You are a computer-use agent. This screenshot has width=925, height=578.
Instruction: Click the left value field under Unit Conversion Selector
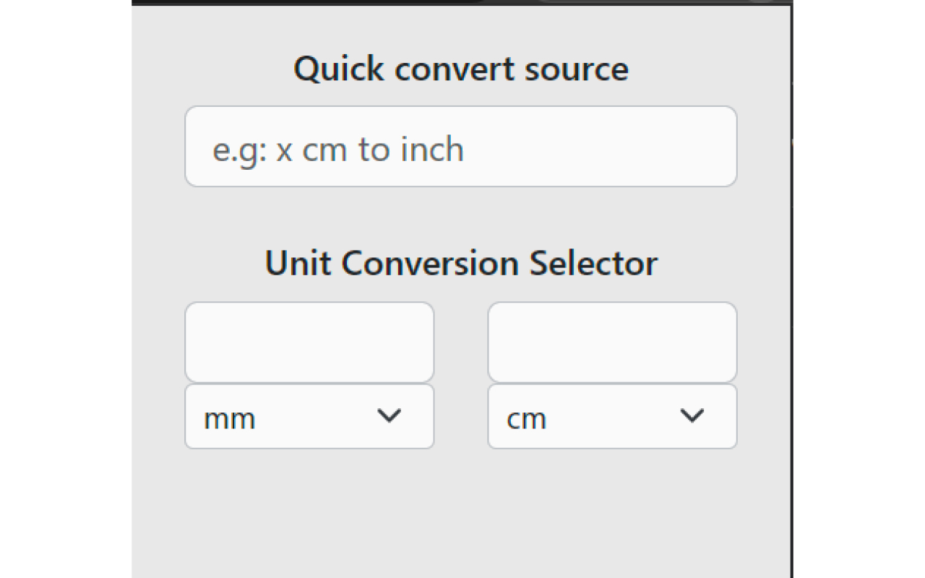click(309, 342)
